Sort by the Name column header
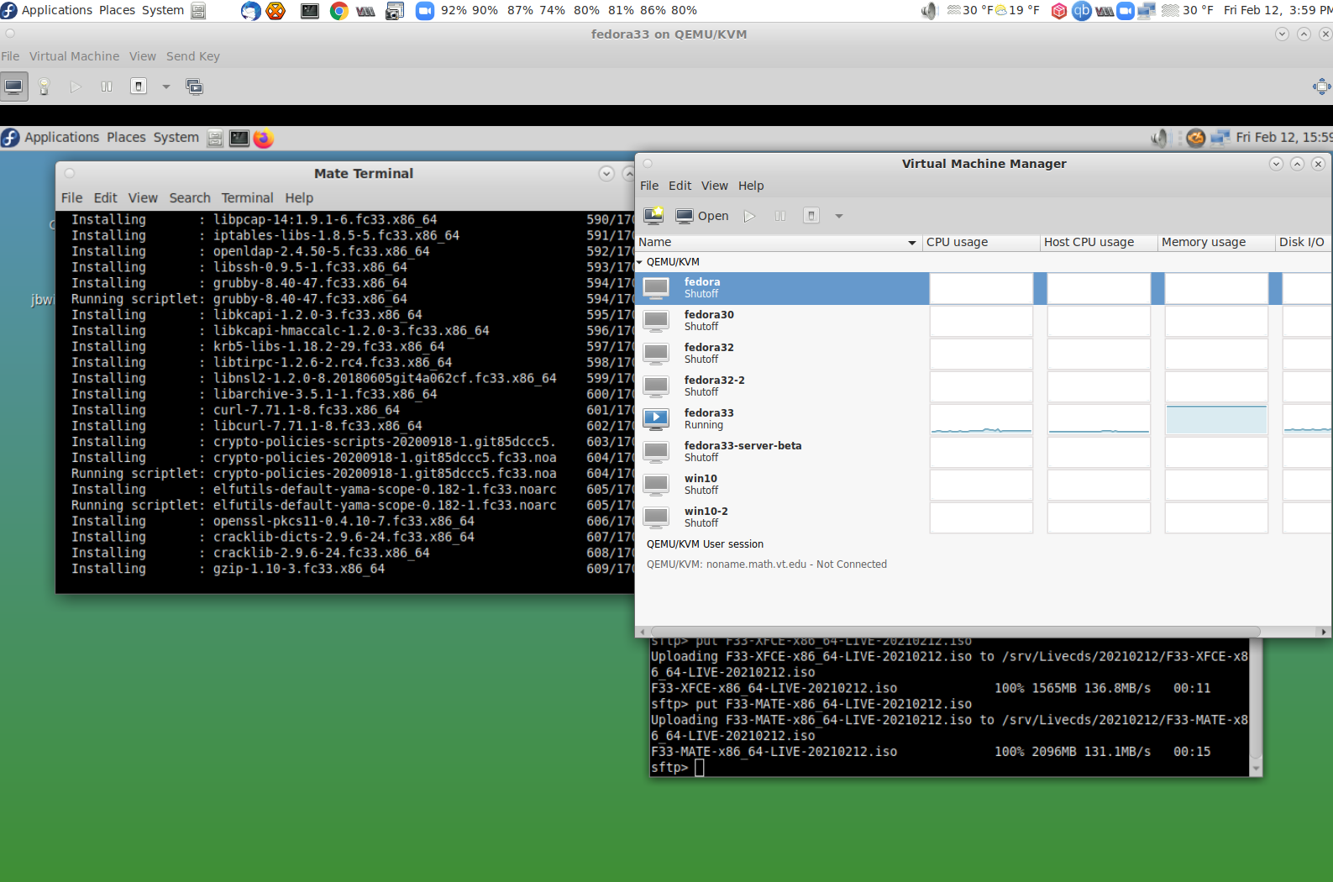Viewport: 1333px width, 882px height. pos(779,242)
